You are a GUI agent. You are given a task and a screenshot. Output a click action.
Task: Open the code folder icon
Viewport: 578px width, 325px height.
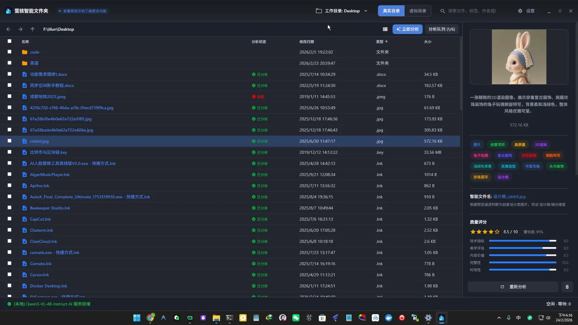[x=25, y=52]
